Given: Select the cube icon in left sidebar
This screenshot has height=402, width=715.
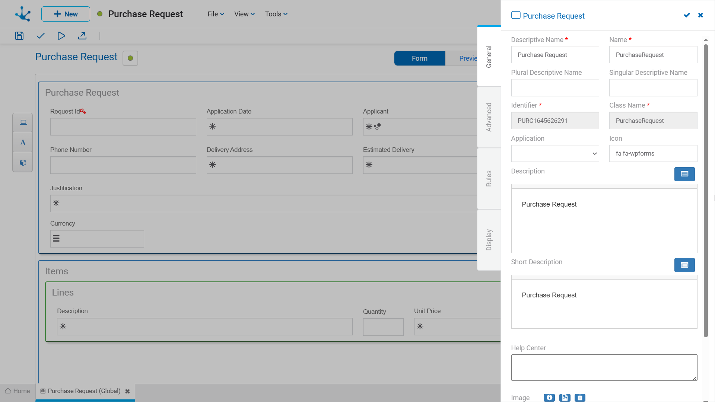Looking at the screenshot, I should 23,163.
